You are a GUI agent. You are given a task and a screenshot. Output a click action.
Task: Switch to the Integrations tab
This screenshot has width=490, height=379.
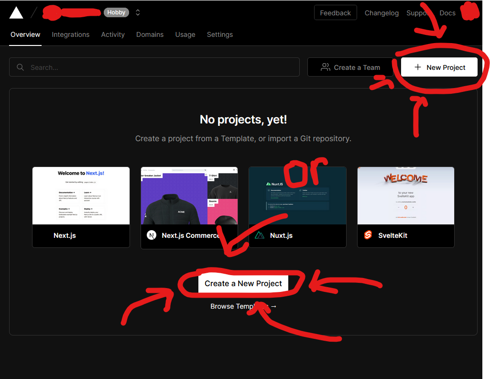click(71, 34)
